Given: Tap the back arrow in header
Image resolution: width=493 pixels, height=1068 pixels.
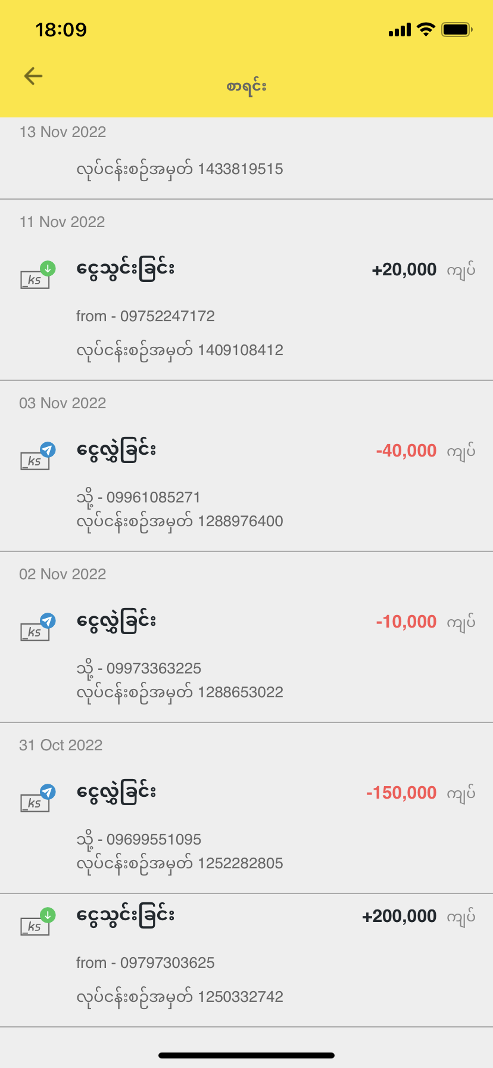Looking at the screenshot, I should (x=33, y=76).
